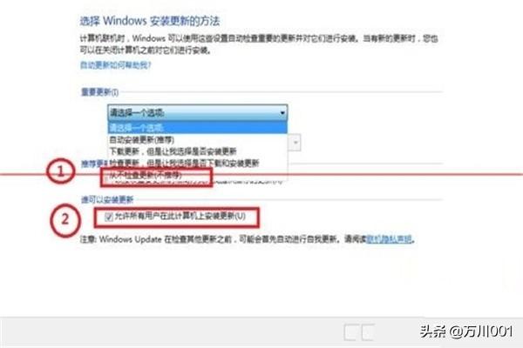This screenshot has height=348, width=523.
Task: Choose 下载更新,但是让我选择是否安装更新 option
Action: point(173,151)
